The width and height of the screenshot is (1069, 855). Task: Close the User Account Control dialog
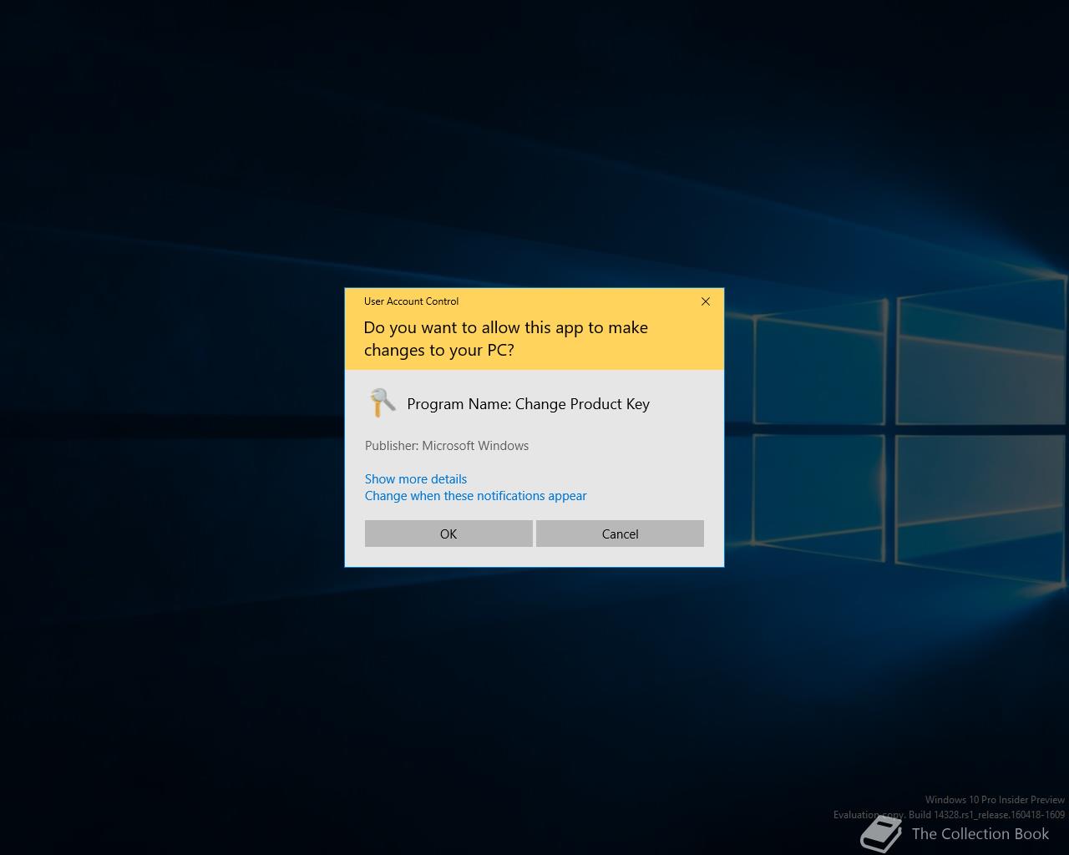[x=706, y=301]
